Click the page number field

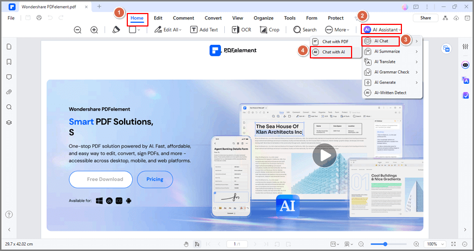pos(237,244)
